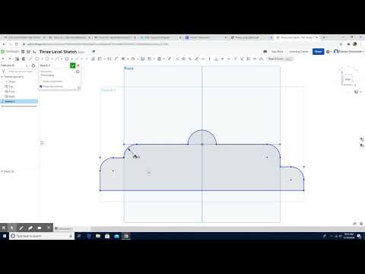
Task: Select the Trim tool
Action: pyautogui.click(x=123, y=59)
